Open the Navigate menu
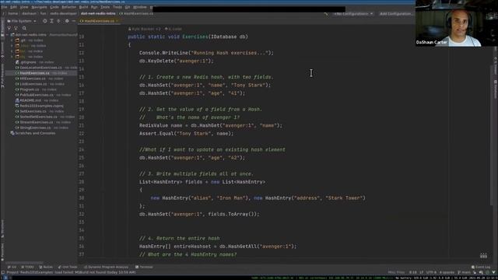Screen dimensions: 498x280 tap(40, 7)
